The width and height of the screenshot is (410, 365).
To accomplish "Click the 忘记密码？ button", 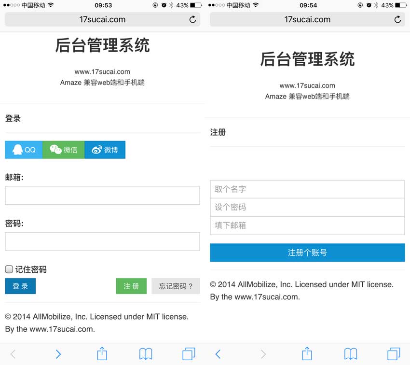I will [176, 286].
